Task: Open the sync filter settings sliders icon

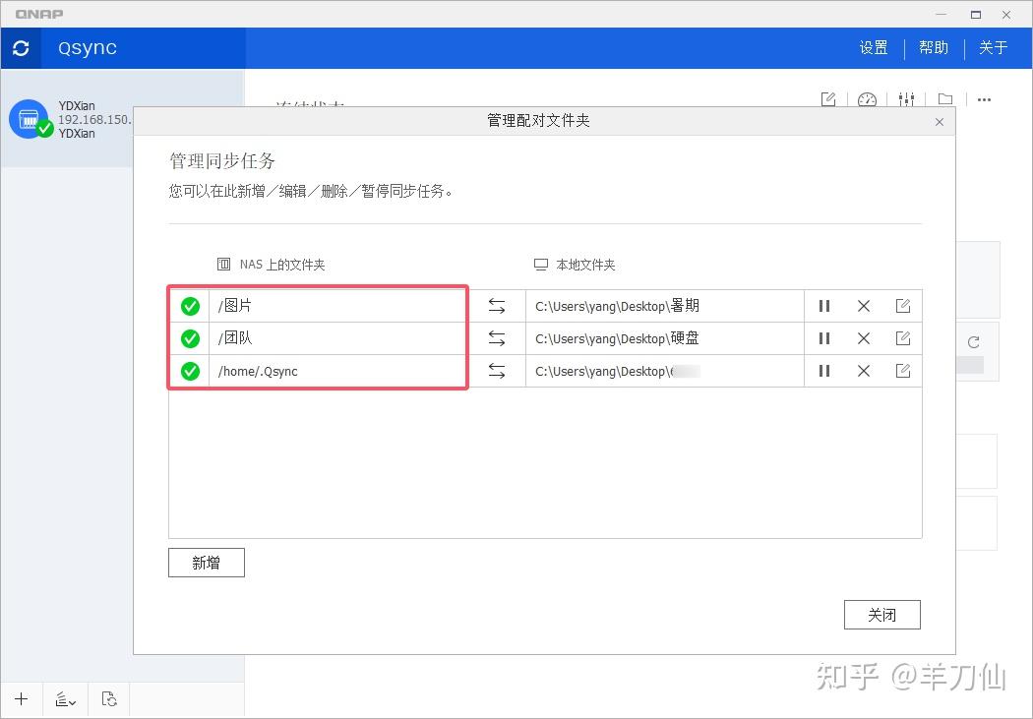Action: (x=906, y=99)
